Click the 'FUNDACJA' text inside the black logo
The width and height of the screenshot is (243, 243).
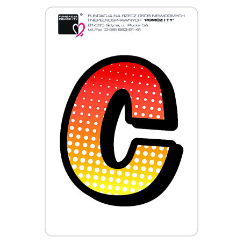point(68,17)
